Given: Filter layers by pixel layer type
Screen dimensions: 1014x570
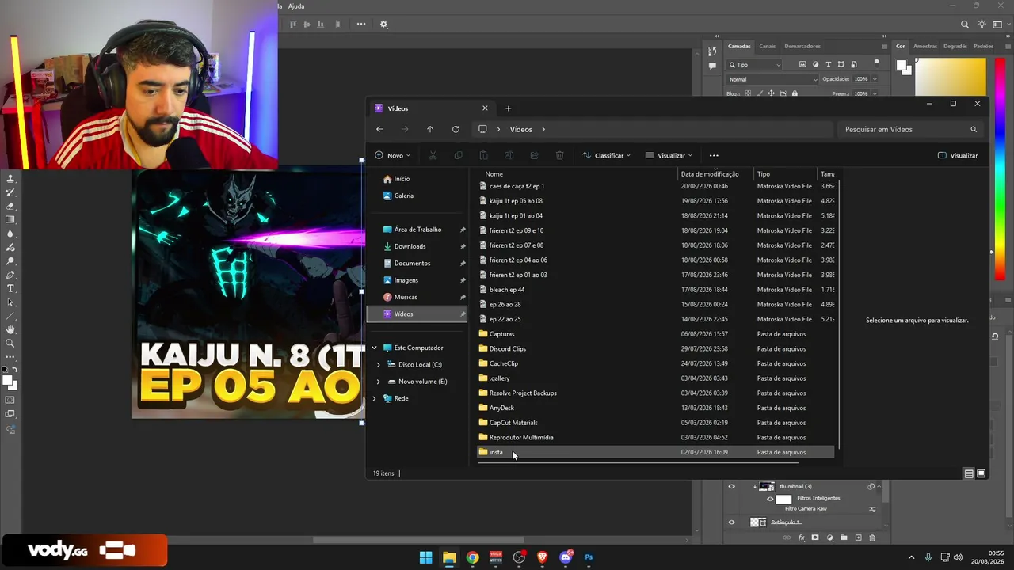Looking at the screenshot, I should pyautogui.click(x=802, y=64).
